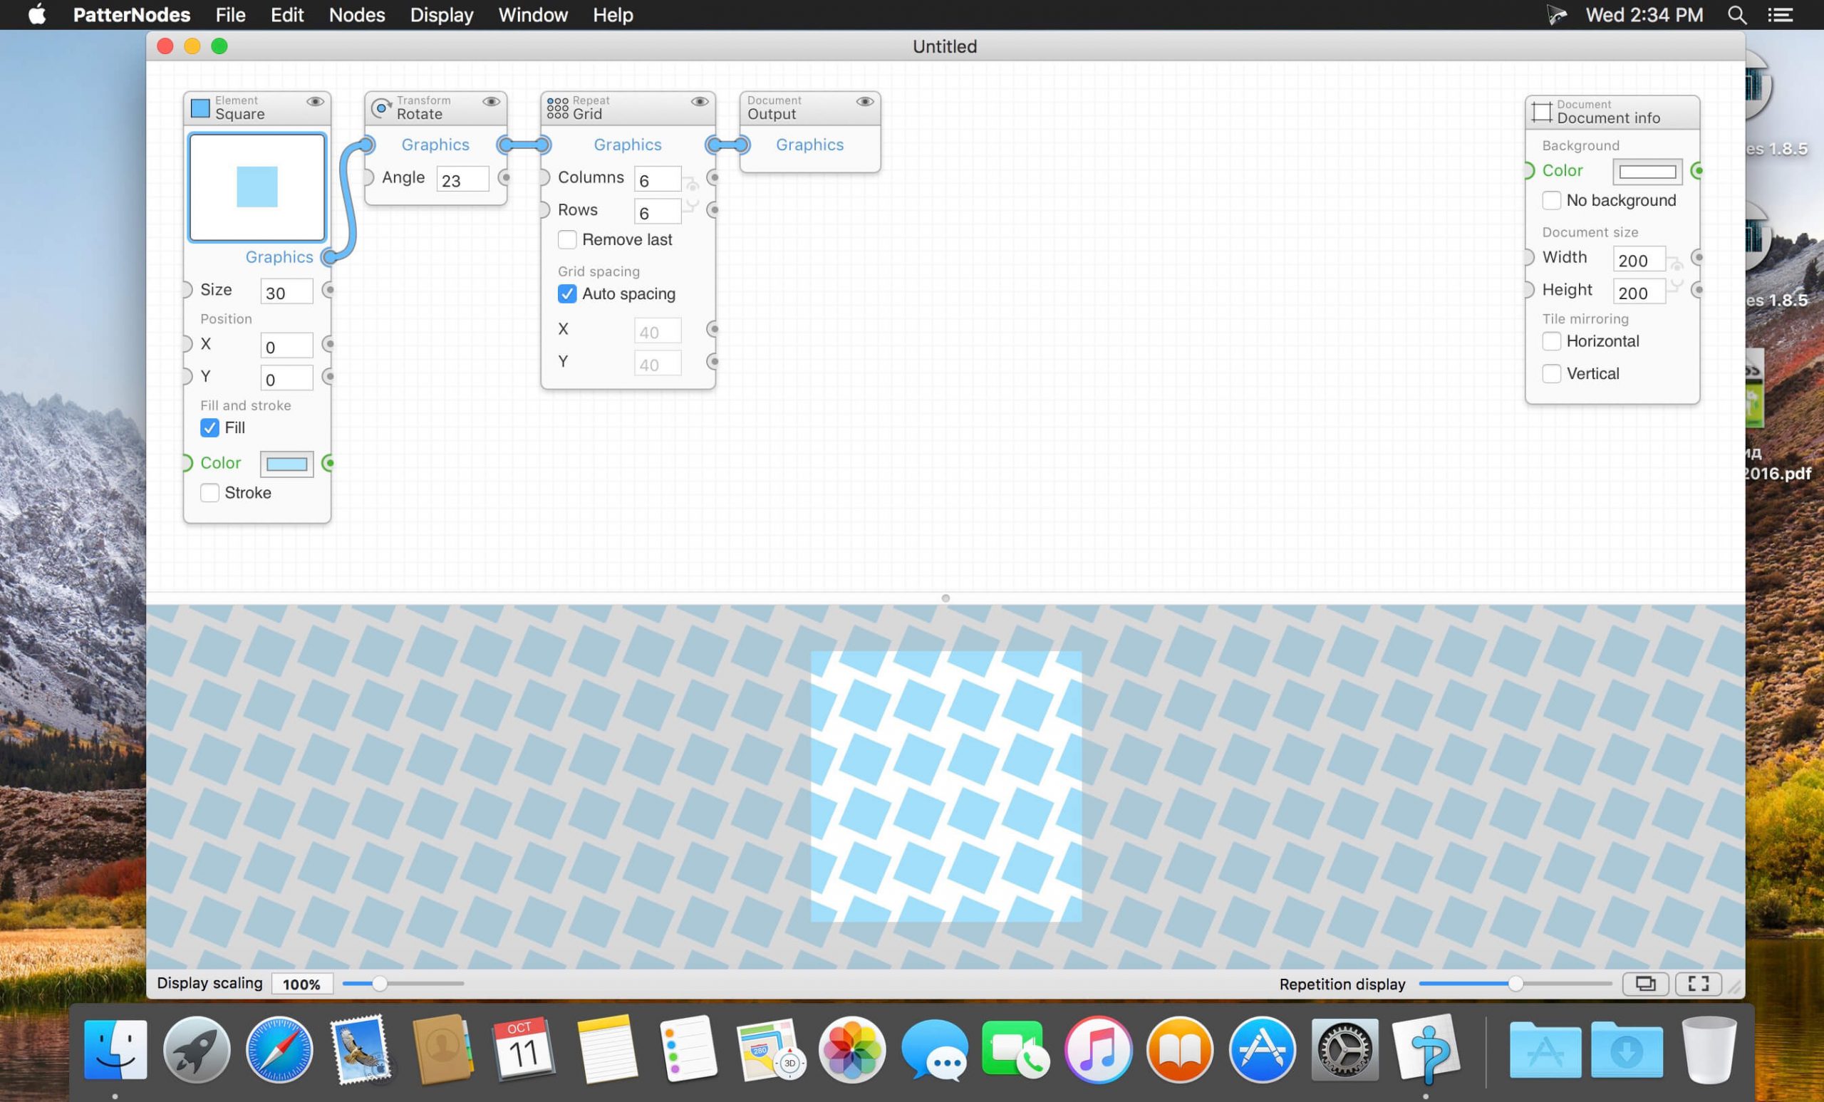
Task: Click the Fill color swatch on the Square node
Action: click(x=286, y=463)
